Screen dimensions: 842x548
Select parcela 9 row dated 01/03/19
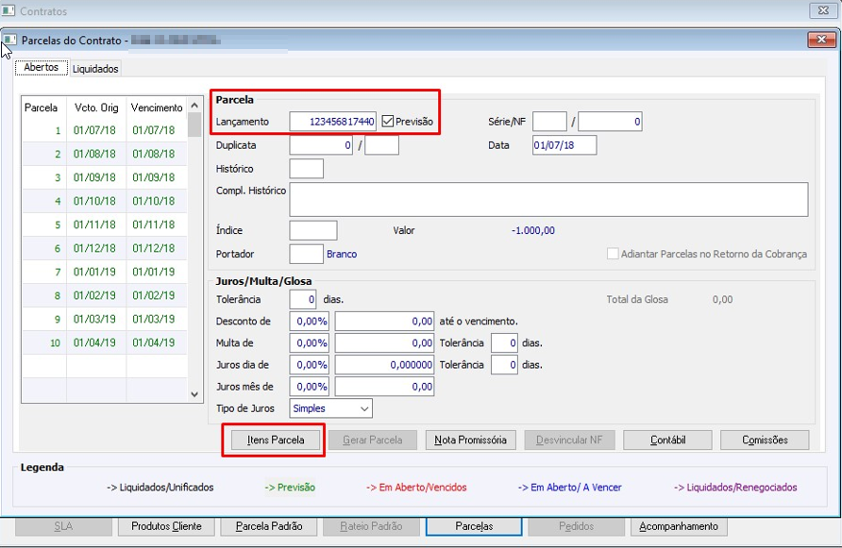104,320
